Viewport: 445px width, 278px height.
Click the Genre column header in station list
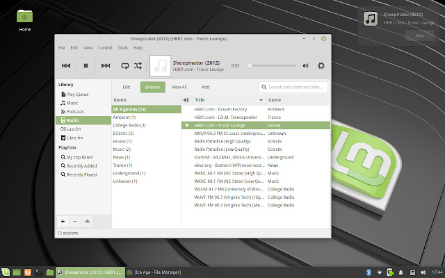(x=298, y=100)
